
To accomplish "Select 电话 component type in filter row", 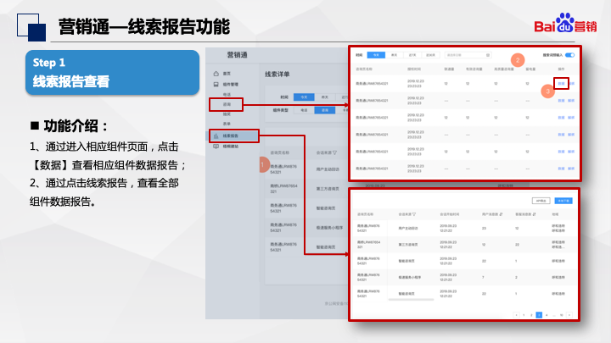I will click(x=304, y=110).
